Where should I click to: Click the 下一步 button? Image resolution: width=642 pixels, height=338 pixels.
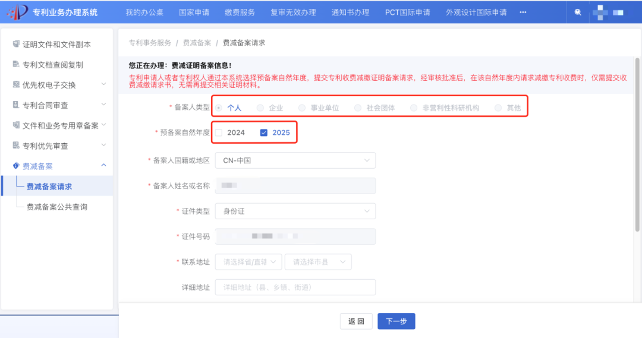396,321
